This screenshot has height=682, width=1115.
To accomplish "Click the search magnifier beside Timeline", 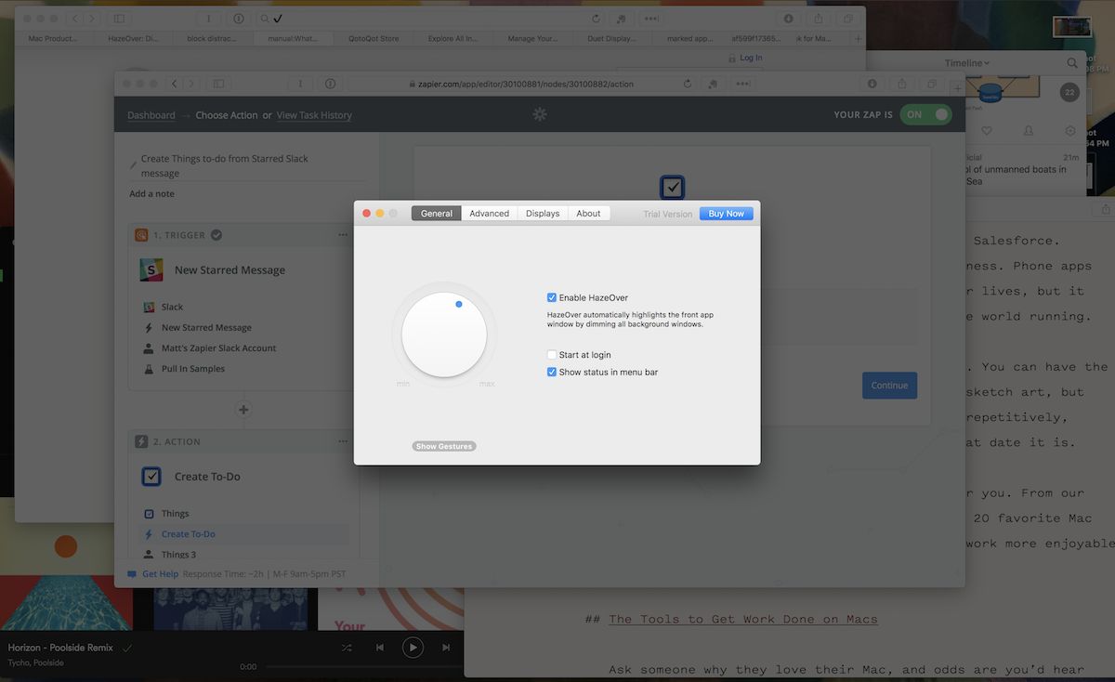I will [1072, 63].
